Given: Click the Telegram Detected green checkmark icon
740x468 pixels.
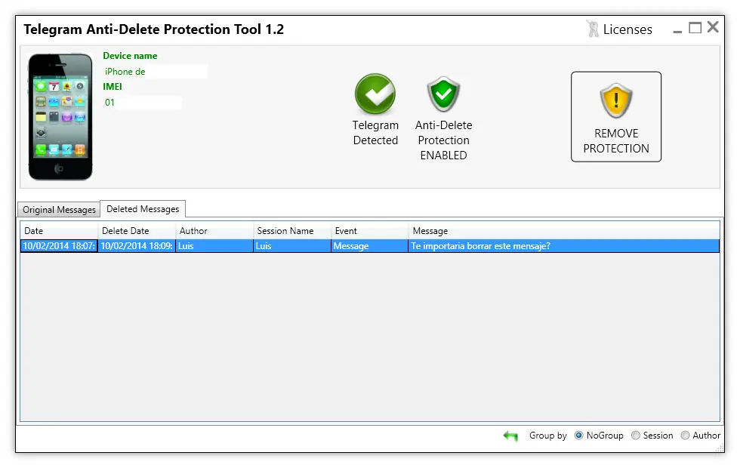Looking at the screenshot, I should coord(375,94).
